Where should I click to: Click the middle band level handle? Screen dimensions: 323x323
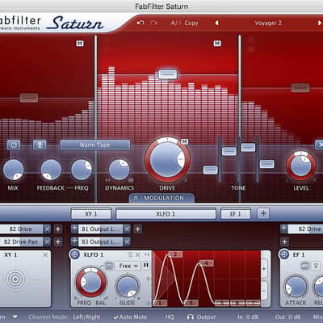tap(168, 74)
